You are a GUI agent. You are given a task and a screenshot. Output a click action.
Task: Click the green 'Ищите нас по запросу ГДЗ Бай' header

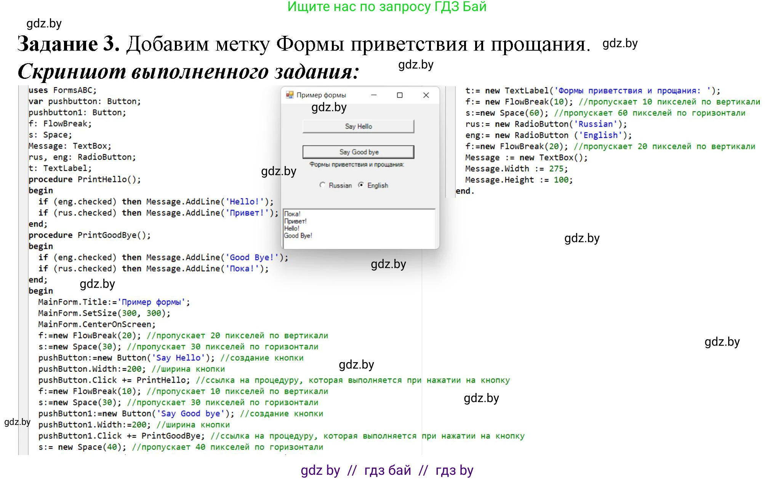387,7
